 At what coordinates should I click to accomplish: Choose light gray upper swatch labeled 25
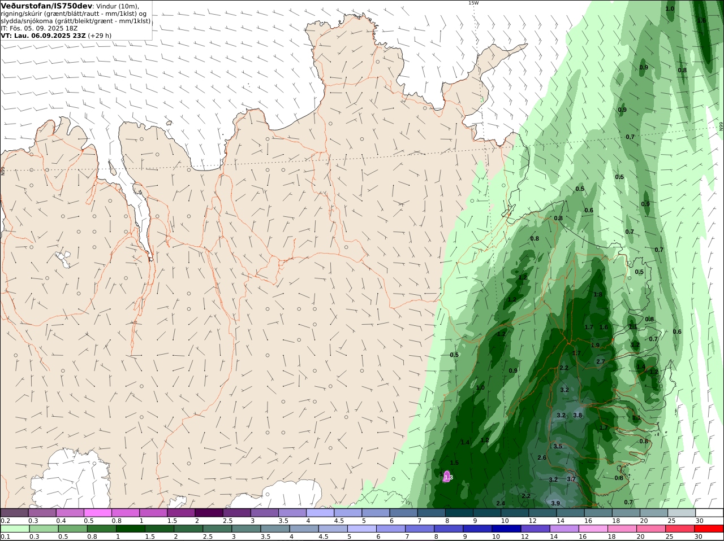coord(682,513)
